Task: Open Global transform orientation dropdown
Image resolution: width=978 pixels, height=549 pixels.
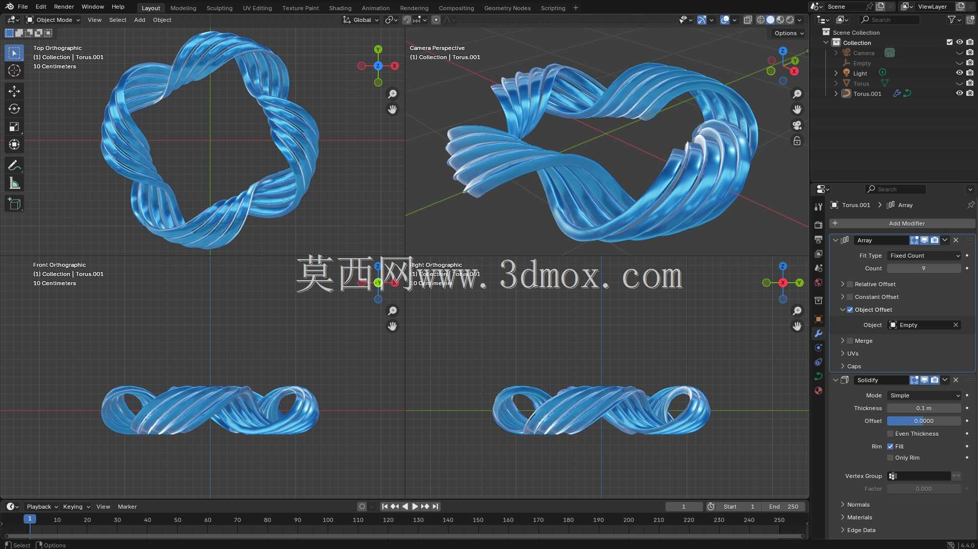Action: tap(361, 20)
